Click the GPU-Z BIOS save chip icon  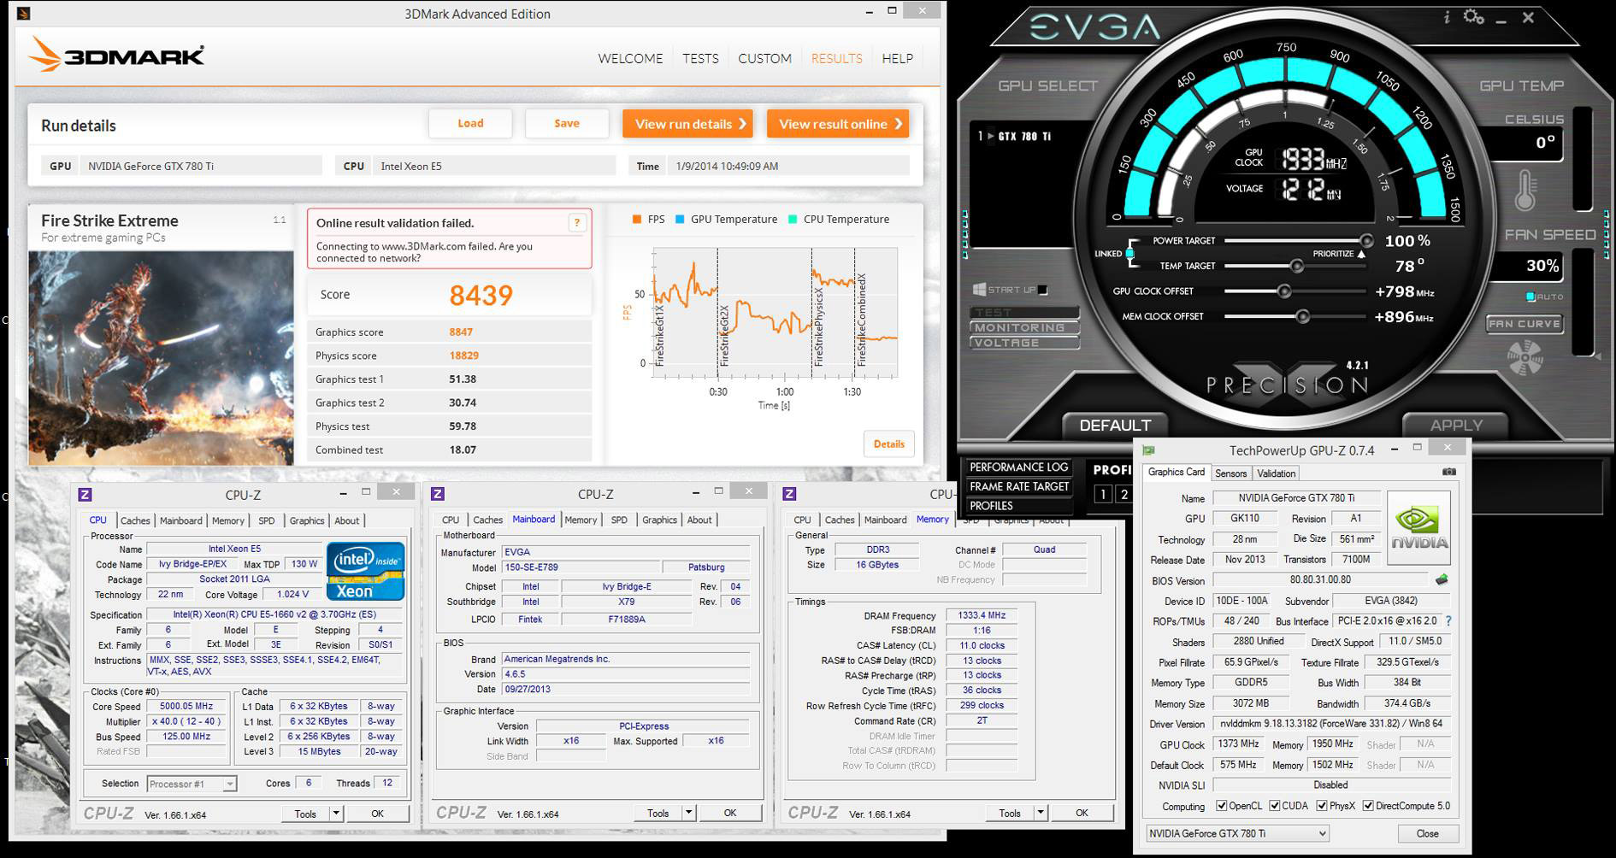coord(1442,579)
